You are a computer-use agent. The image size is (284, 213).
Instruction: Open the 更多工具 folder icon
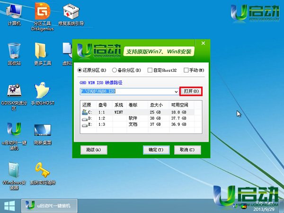point(43,54)
